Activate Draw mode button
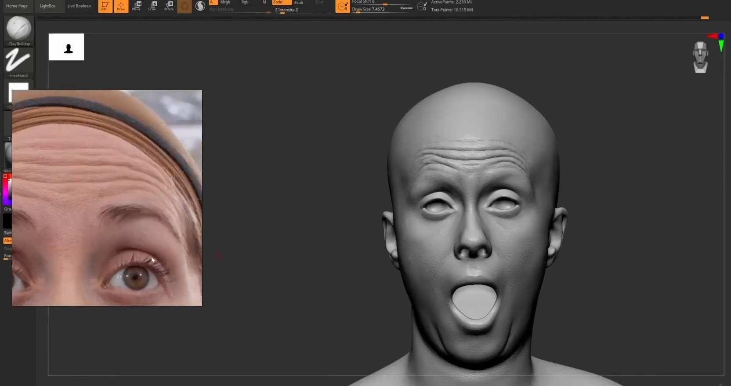This screenshot has width=731, height=386. [121, 6]
